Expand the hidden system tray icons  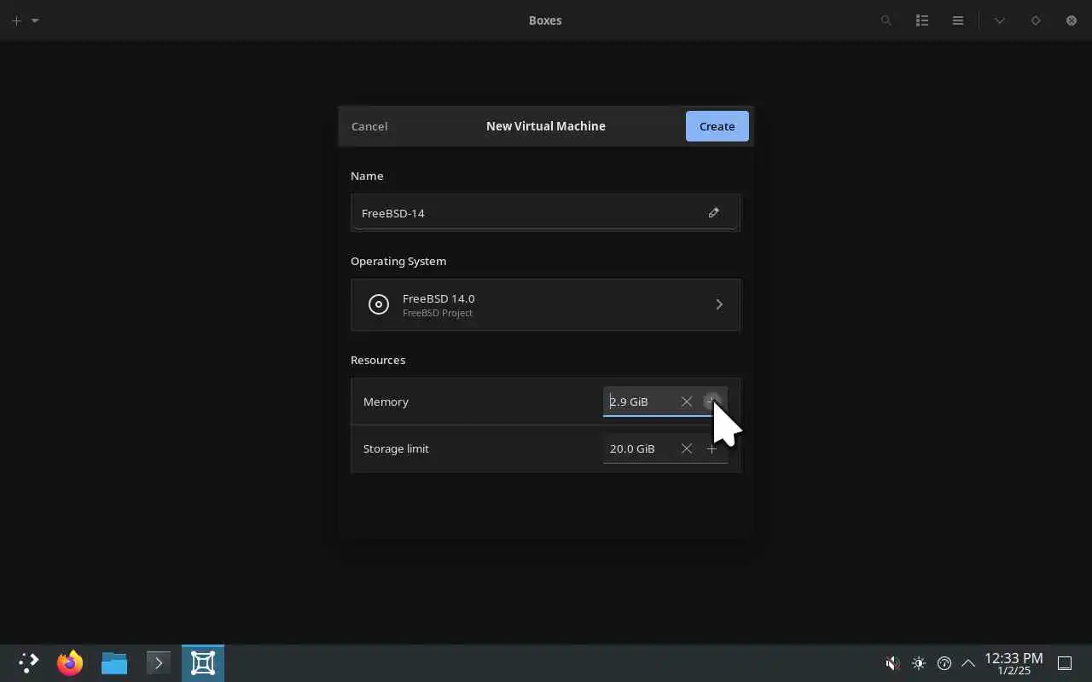coord(968,663)
